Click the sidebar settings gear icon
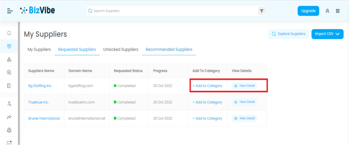349x147 pixels. click(9, 130)
